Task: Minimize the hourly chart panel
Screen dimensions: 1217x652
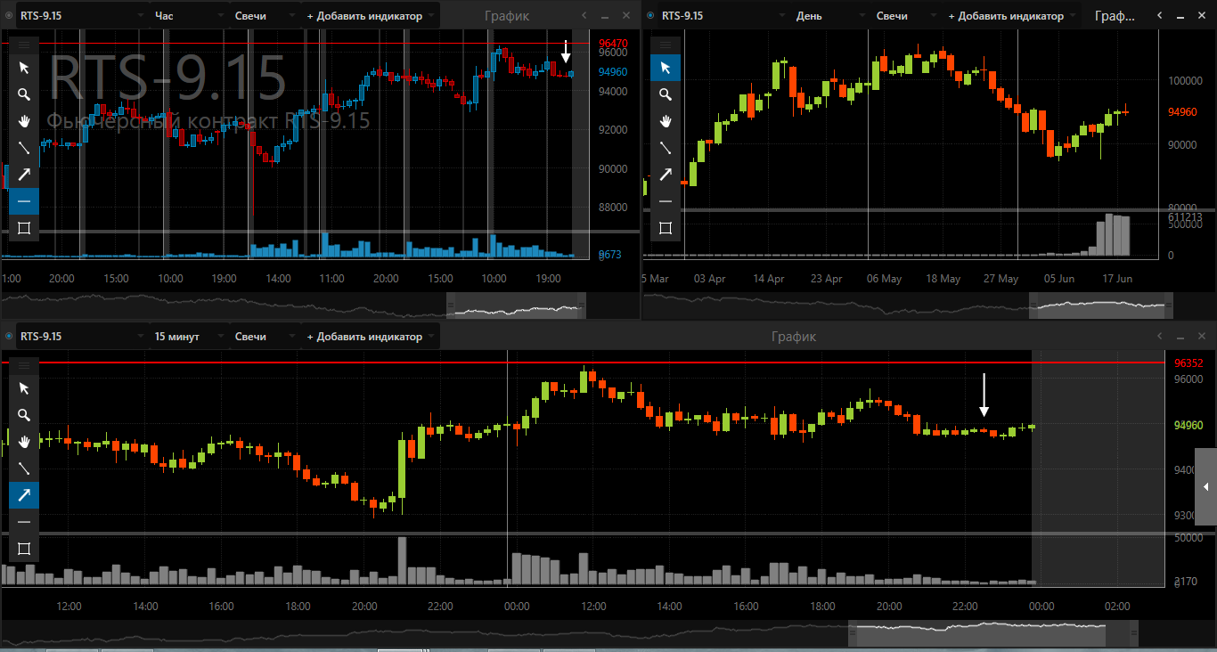Action: point(606,16)
